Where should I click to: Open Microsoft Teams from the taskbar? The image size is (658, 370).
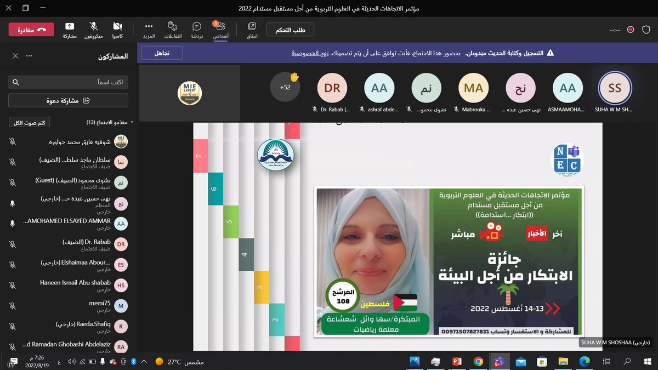(x=499, y=361)
